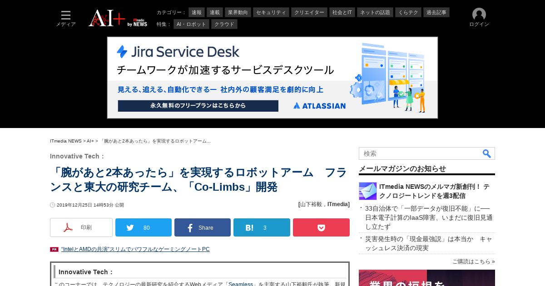The height and width of the screenshot is (286, 545).
Task: Open the クラウド feature
Action: pyautogui.click(x=224, y=24)
